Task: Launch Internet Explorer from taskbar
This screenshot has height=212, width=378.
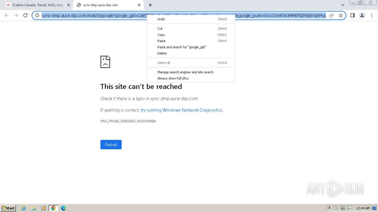Action: (24, 208)
